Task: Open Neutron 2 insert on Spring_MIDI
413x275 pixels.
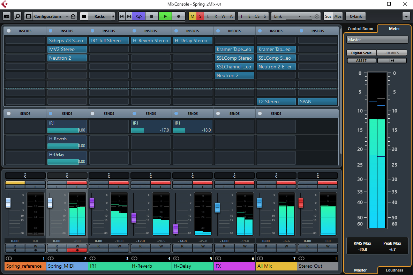Action: tap(67, 58)
